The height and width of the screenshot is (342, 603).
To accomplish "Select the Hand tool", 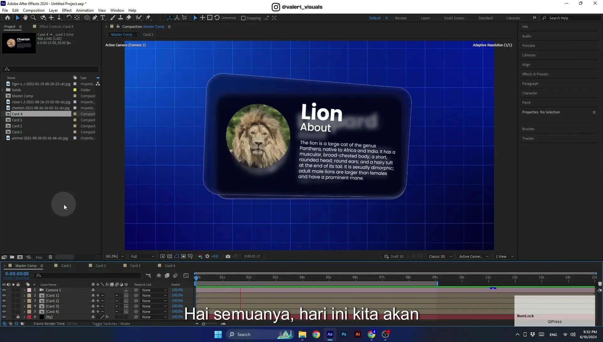I will coord(25,18).
